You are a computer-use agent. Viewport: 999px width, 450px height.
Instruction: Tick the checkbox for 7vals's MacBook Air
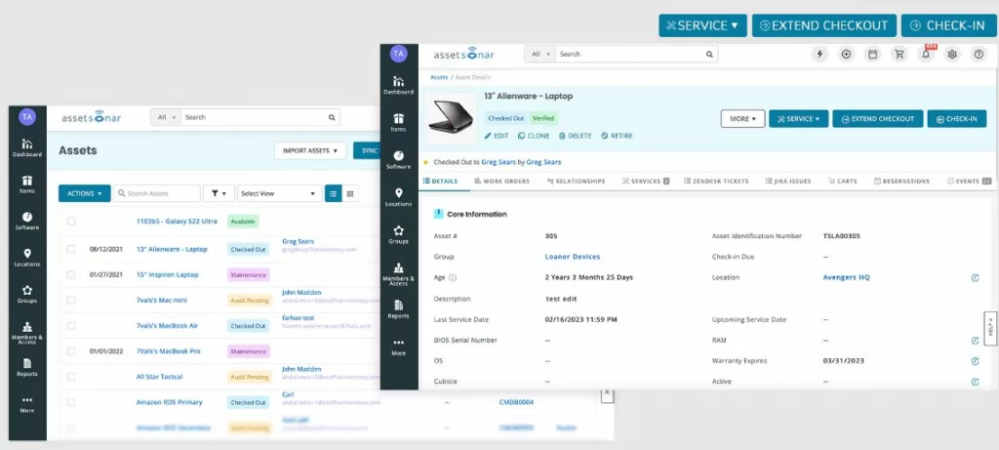[70, 326]
